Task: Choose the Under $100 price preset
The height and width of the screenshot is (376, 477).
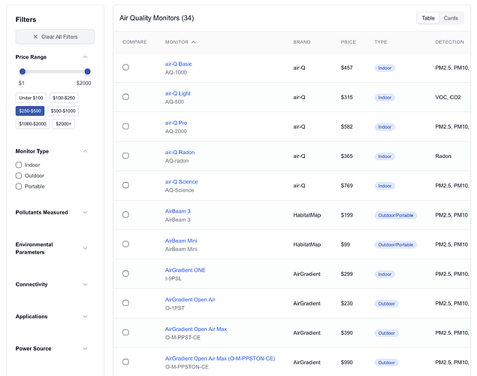Action: coord(31,98)
